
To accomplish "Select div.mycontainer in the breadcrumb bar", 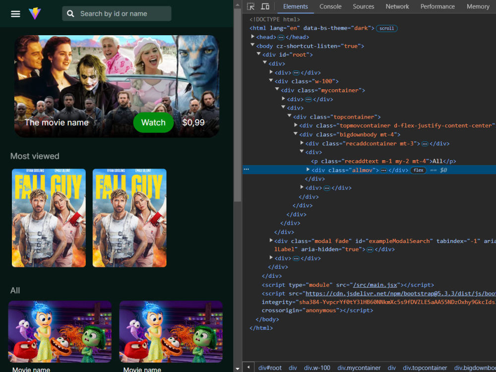I will tap(359, 368).
